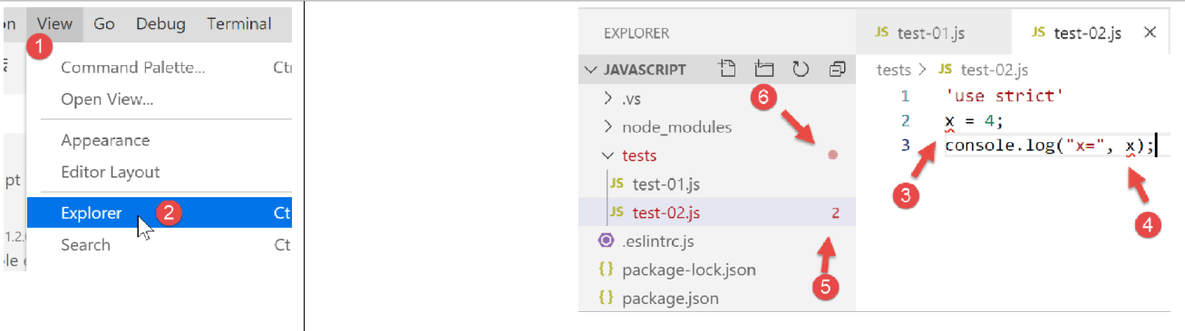
Task: Open the Debug menu
Action: [160, 24]
